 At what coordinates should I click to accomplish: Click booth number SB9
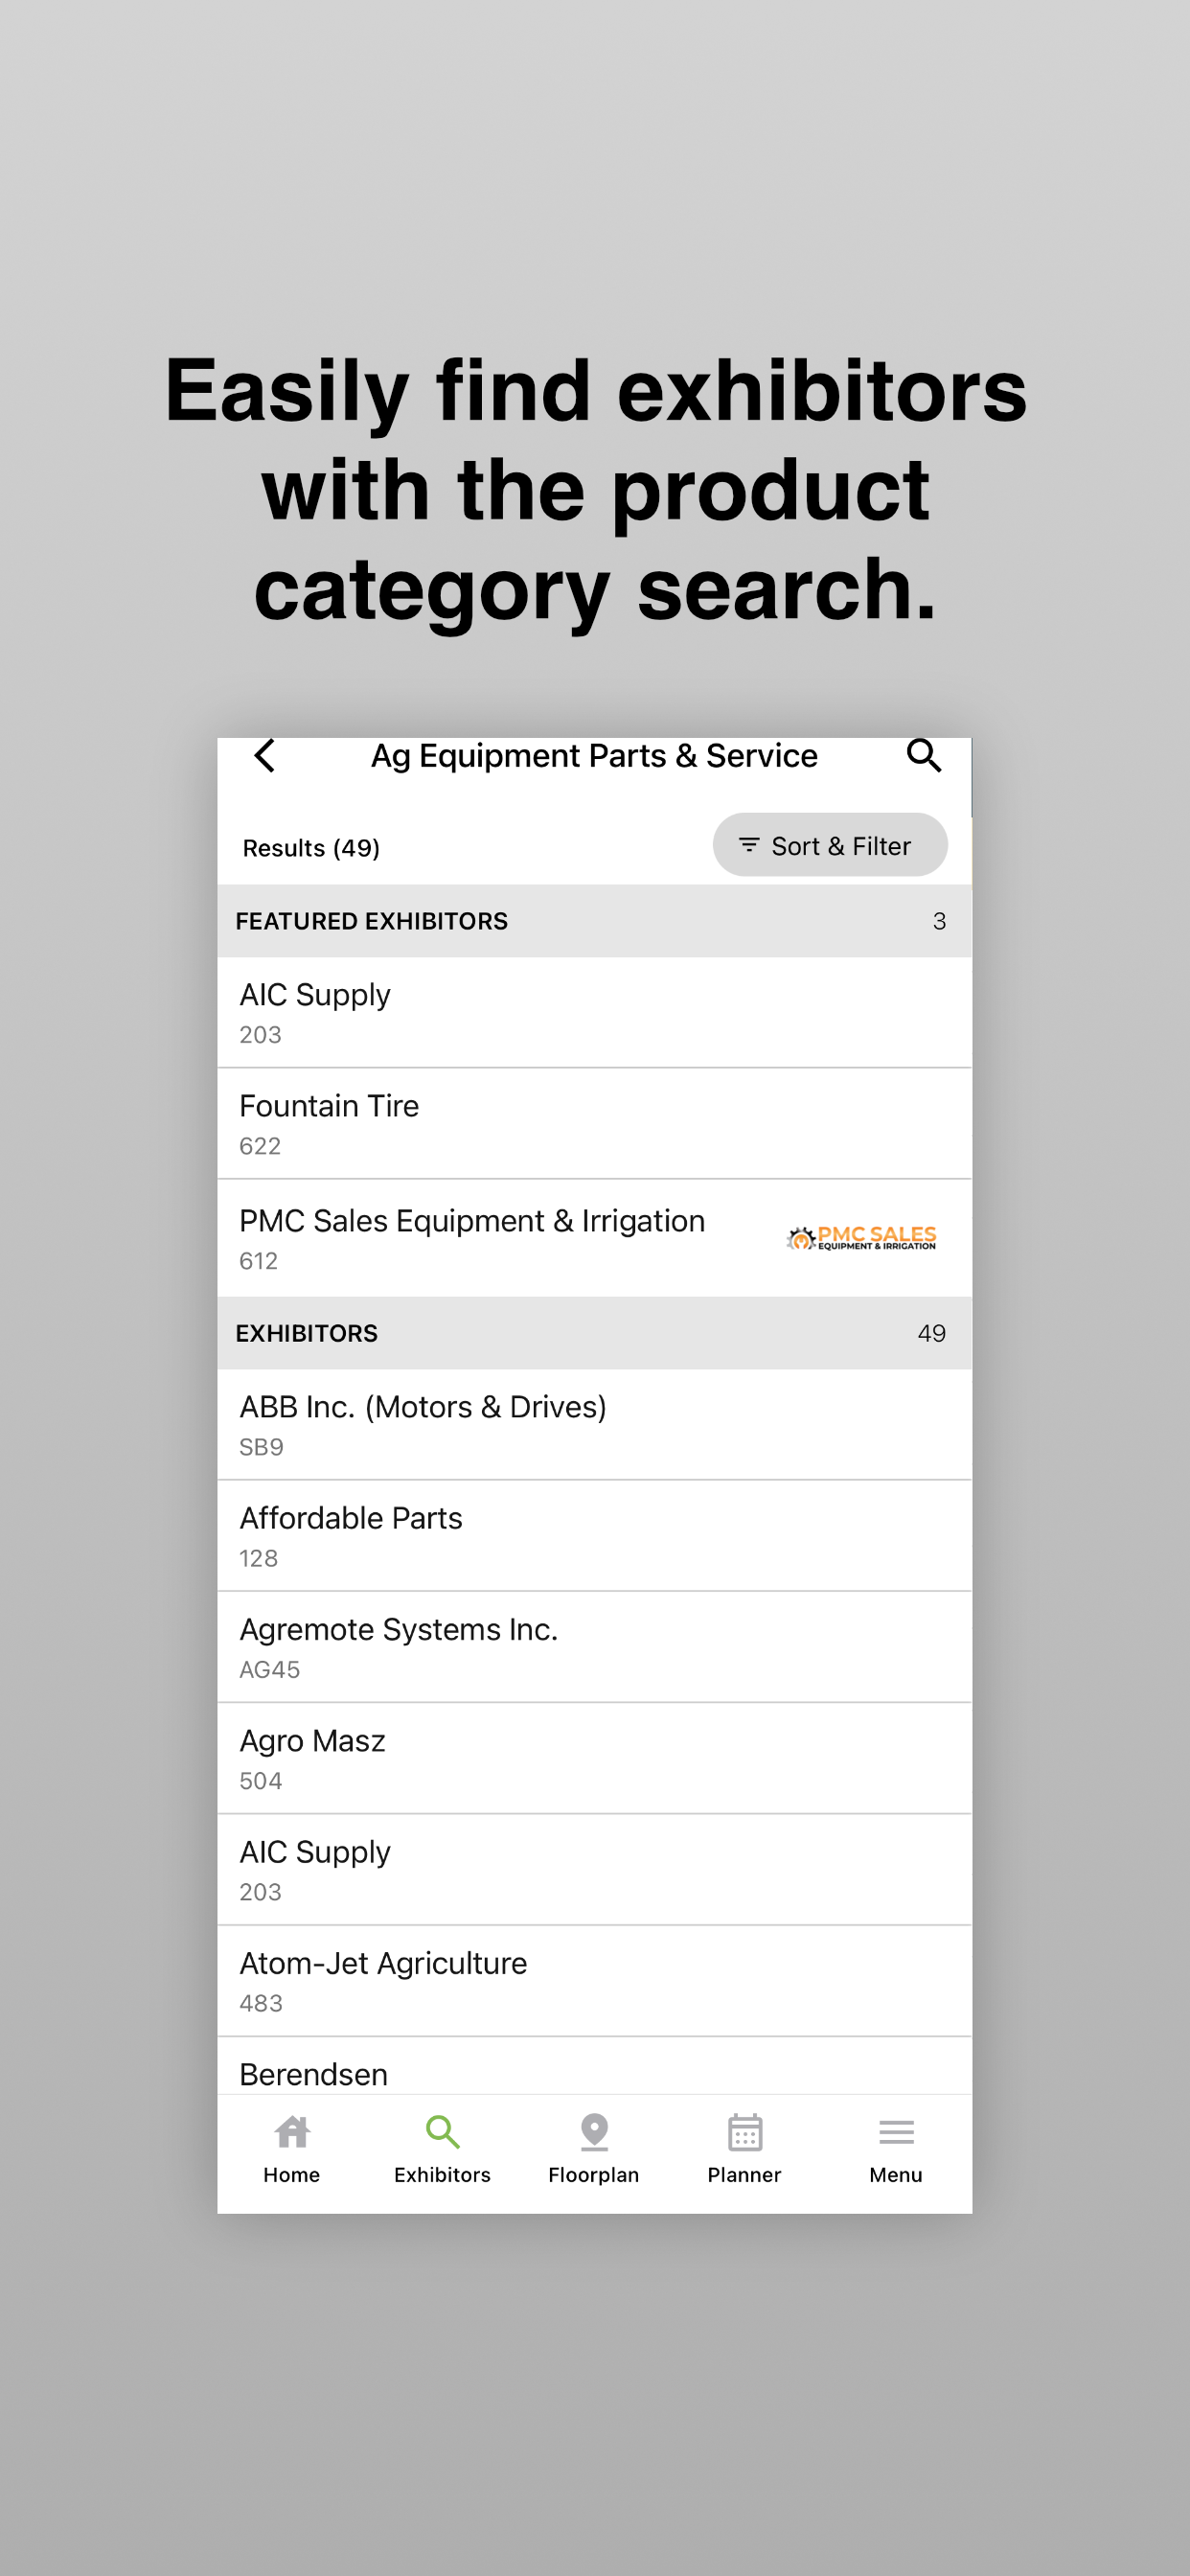coord(261,1447)
